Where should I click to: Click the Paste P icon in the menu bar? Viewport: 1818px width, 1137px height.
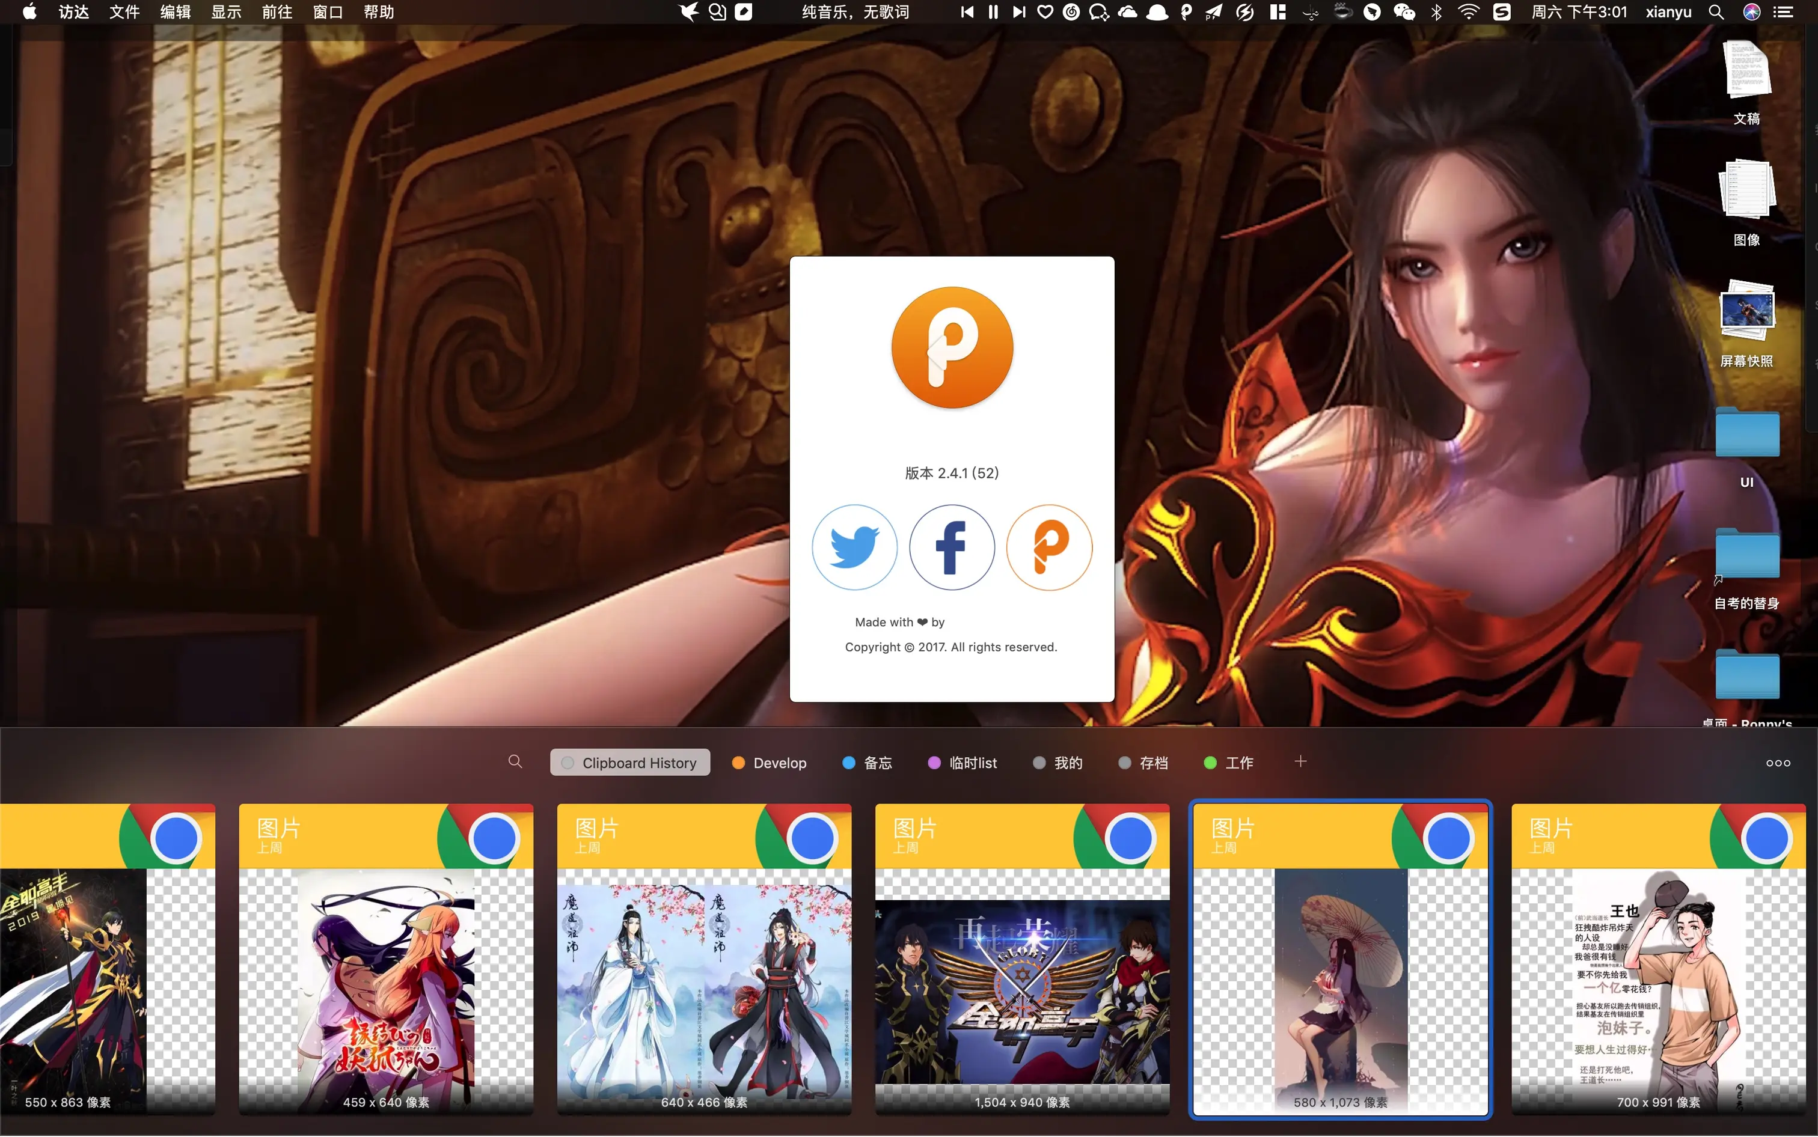tap(1186, 12)
